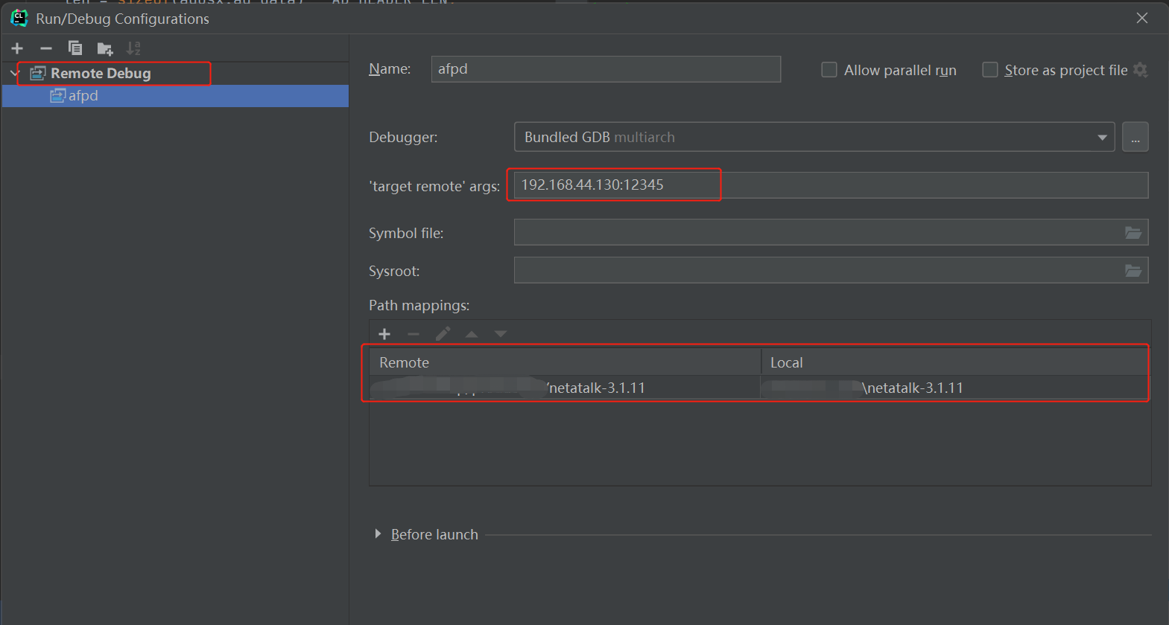The height and width of the screenshot is (625, 1169).
Task: Add a new path mapping
Action: click(384, 334)
